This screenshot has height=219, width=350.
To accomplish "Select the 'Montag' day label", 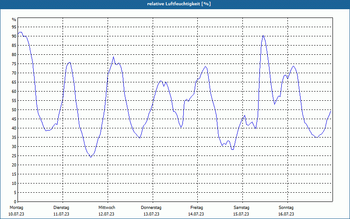I will (x=16, y=208).
